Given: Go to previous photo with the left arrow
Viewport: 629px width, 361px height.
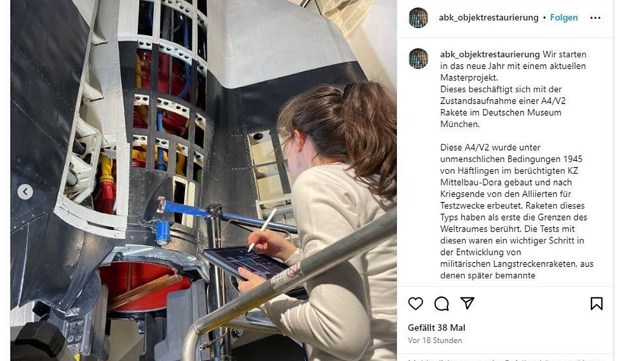Looking at the screenshot, I should point(25,192).
